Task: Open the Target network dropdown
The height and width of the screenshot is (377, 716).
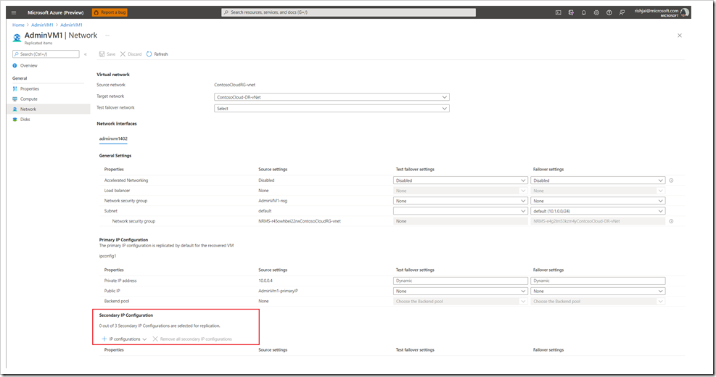Action: point(332,97)
